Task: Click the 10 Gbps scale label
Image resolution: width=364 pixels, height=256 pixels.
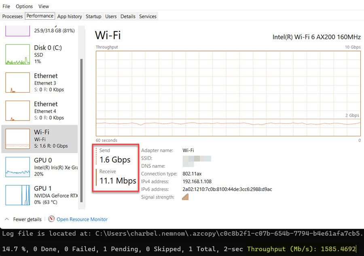Action: (x=353, y=47)
